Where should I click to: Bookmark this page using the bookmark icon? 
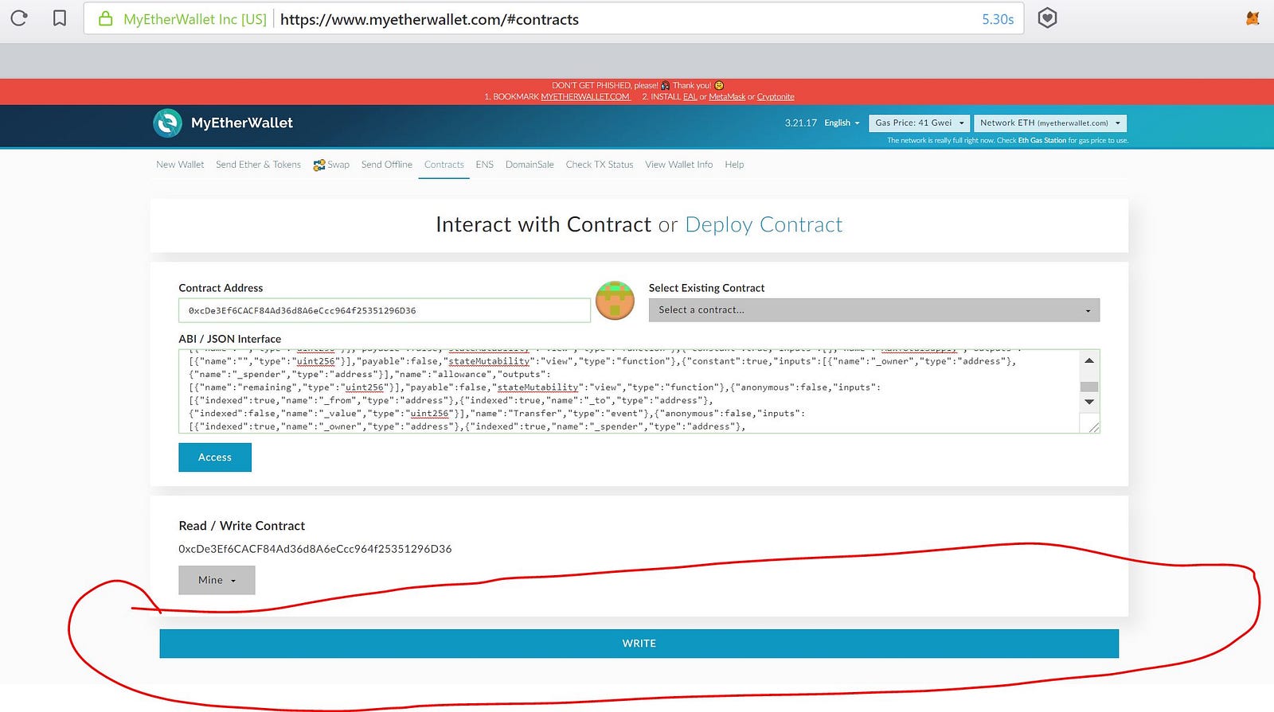60,18
